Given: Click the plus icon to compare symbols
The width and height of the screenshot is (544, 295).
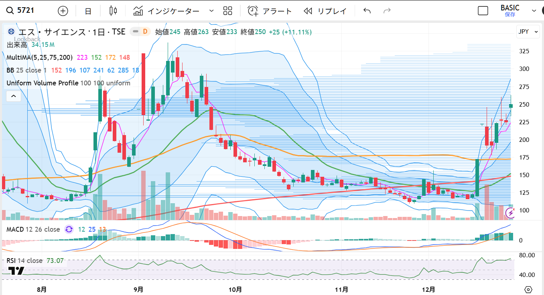Looking at the screenshot, I should (x=63, y=11).
